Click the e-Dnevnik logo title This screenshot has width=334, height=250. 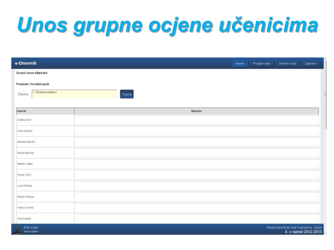[26, 63]
